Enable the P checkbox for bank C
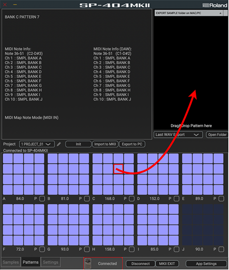Screen dimensions: 229x270 coord(131,198)
